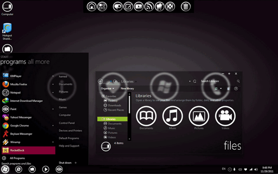Open Default Programs entry
Screen dimensions: 278x174
[x=69, y=138]
